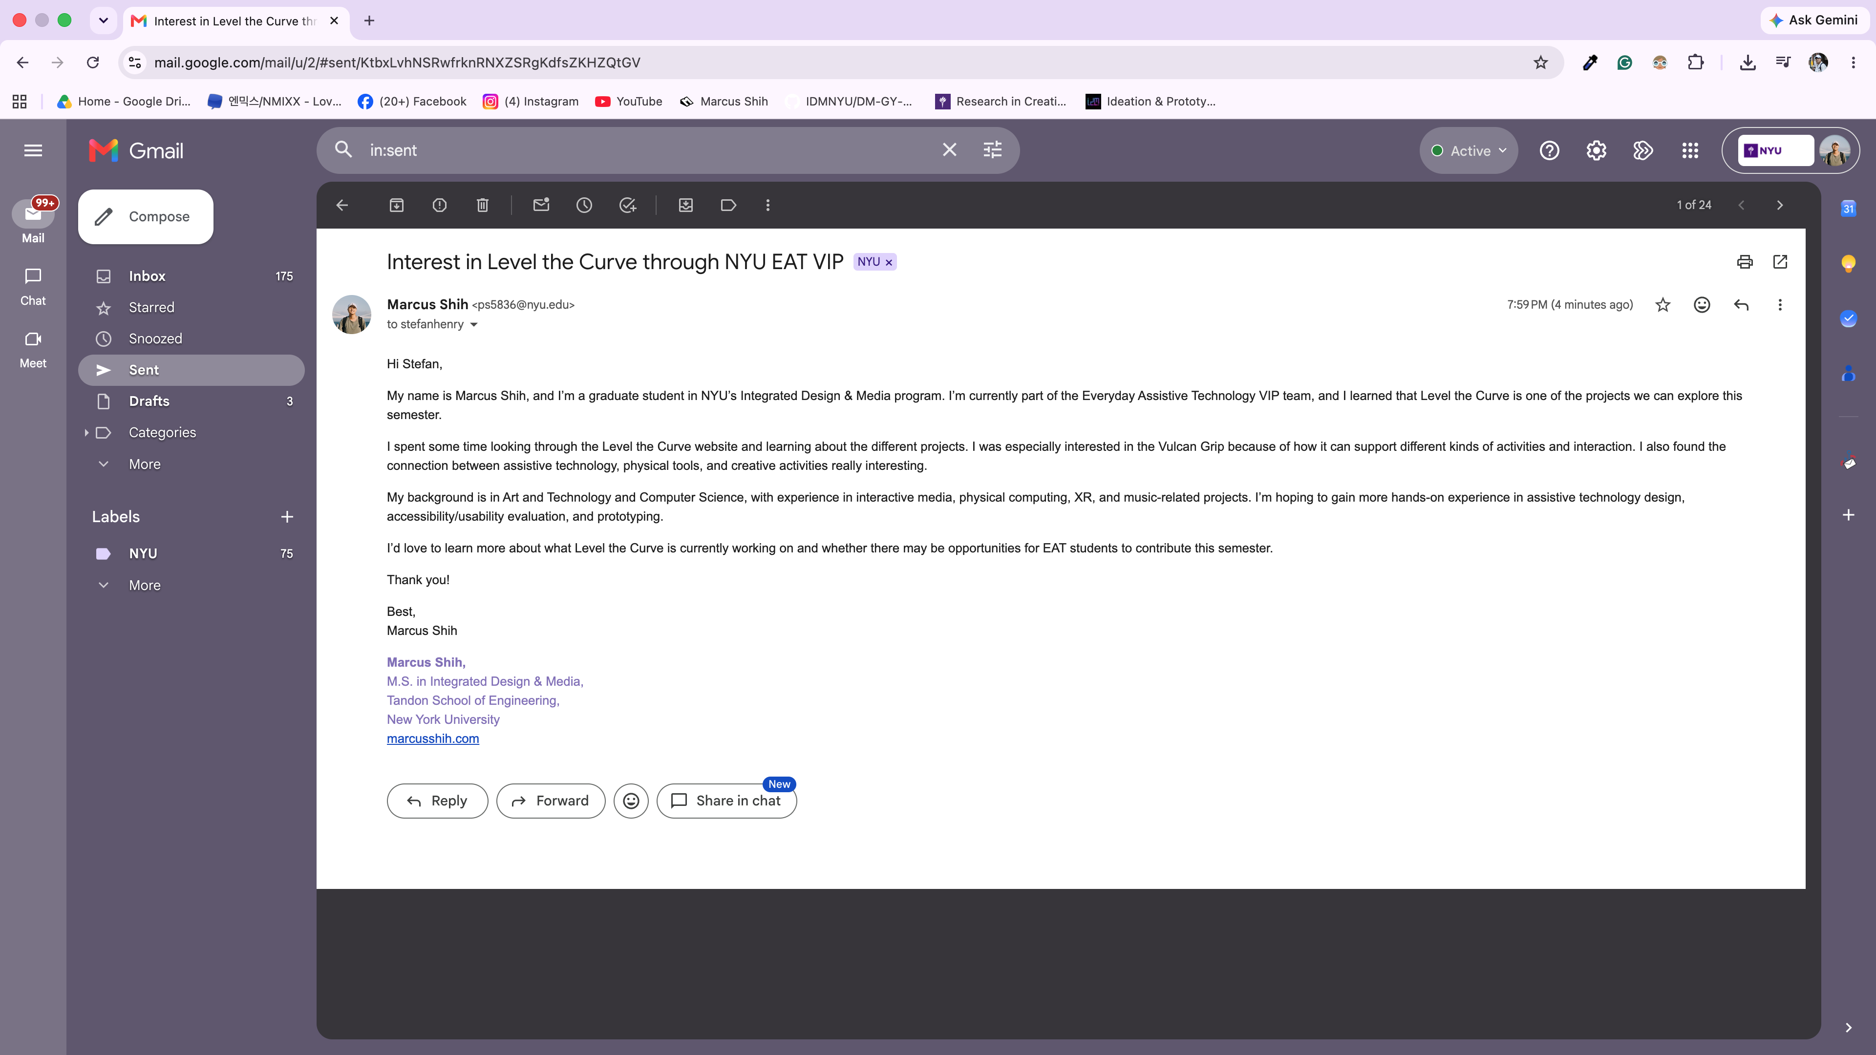
Task: Open the Gemini sparkle icon in header
Action: coord(1643,151)
